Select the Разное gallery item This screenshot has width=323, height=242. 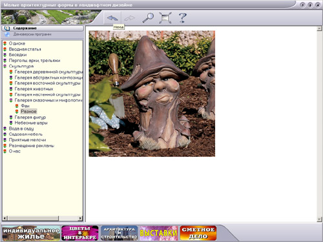coord(28,112)
